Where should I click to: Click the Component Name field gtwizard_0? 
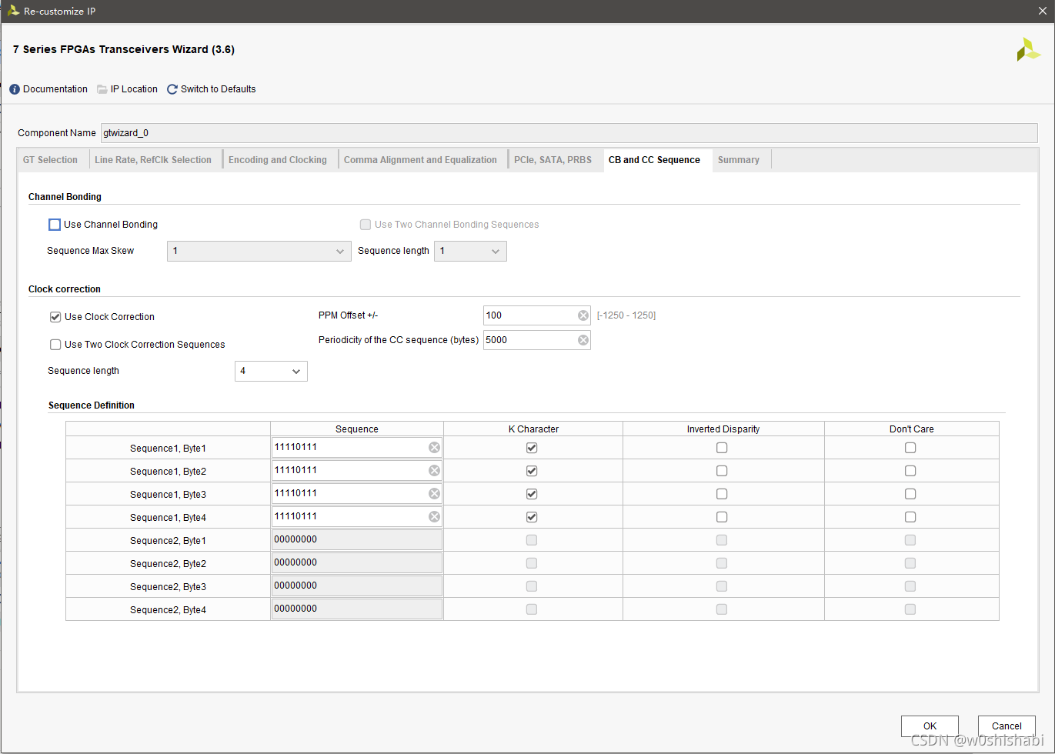pyautogui.click(x=569, y=133)
